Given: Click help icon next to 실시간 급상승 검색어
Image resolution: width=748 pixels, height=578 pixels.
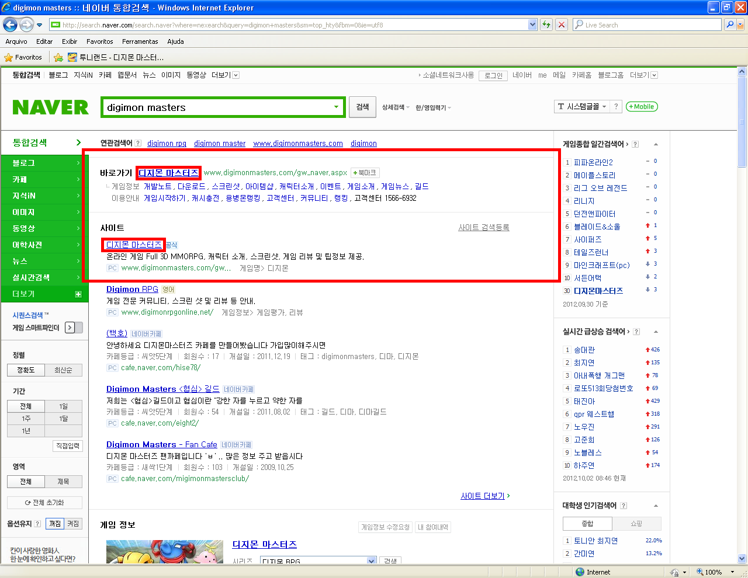Looking at the screenshot, I should coord(636,332).
